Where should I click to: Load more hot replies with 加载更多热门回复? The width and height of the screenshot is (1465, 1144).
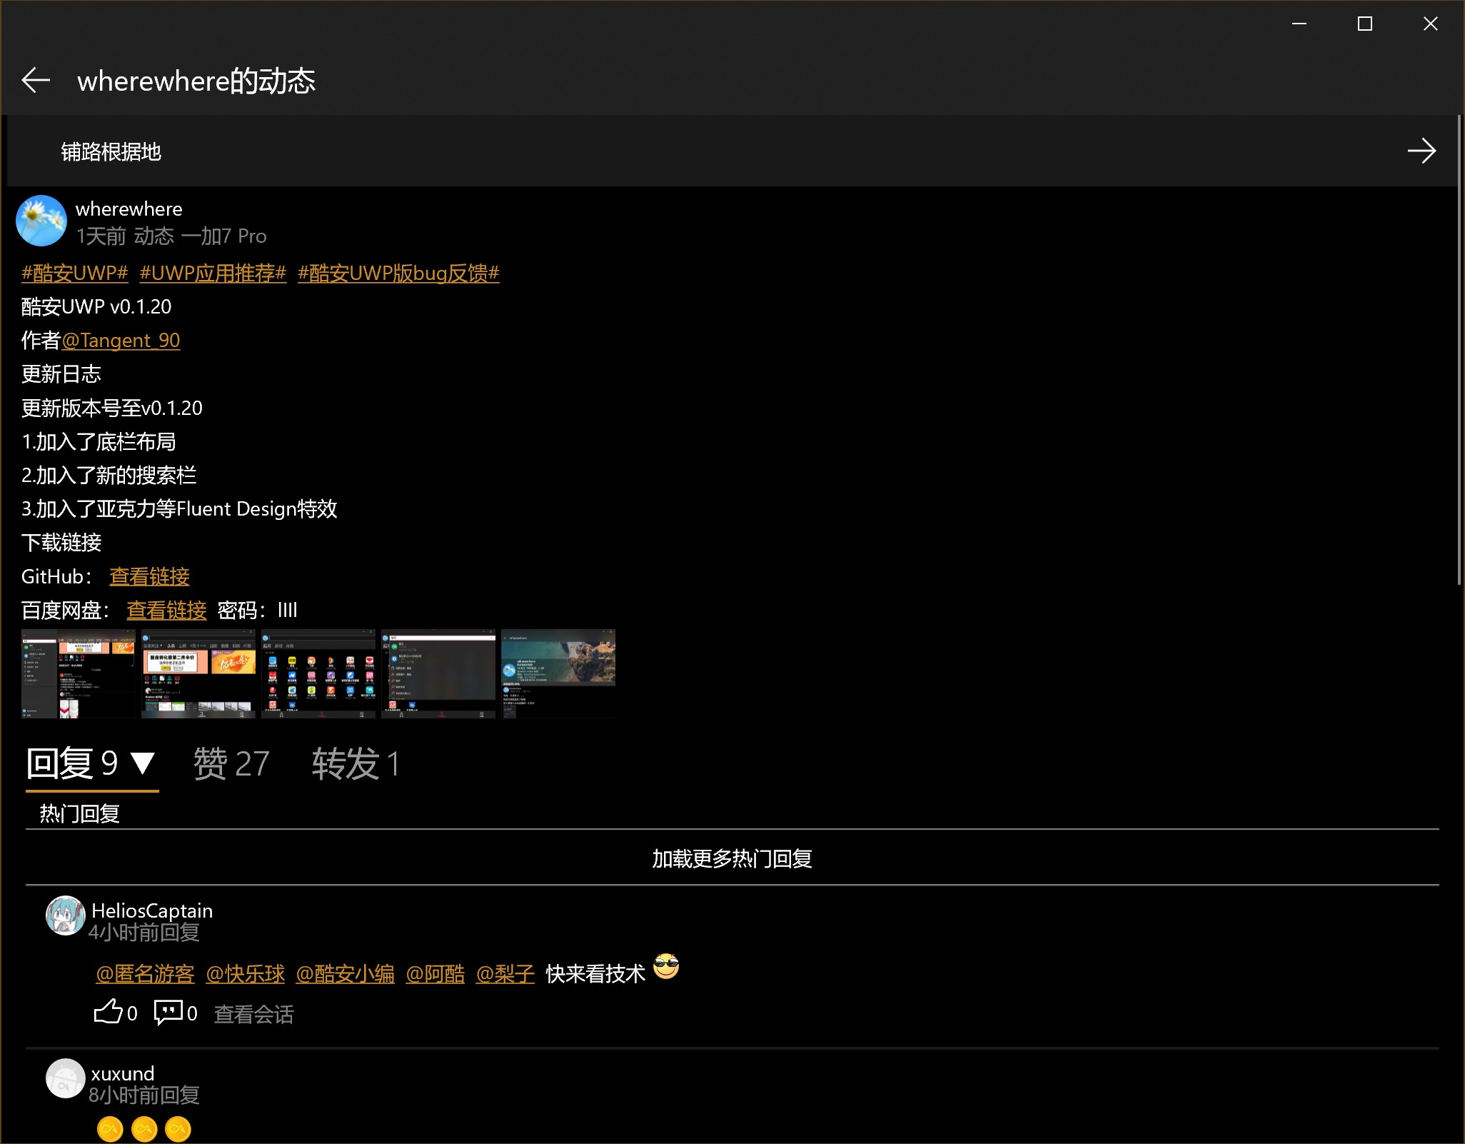point(732,858)
